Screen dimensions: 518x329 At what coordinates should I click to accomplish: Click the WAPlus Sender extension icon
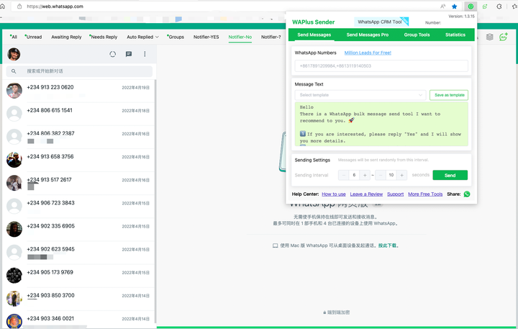point(471,6)
